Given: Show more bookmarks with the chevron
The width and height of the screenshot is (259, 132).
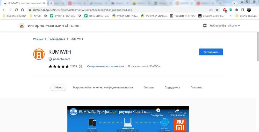Looking at the screenshot, I should [231, 16].
